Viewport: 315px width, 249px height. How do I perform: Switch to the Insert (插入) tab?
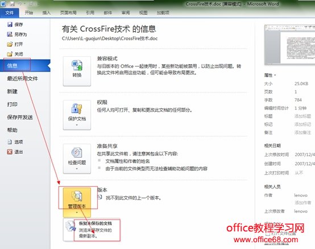point(47,13)
